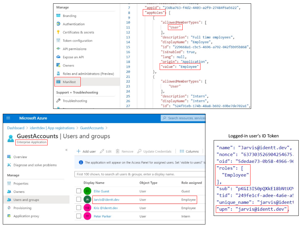Click the Intern role cell for Peter Parker
307x230 pixels.
pyautogui.click(x=186, y=216)
